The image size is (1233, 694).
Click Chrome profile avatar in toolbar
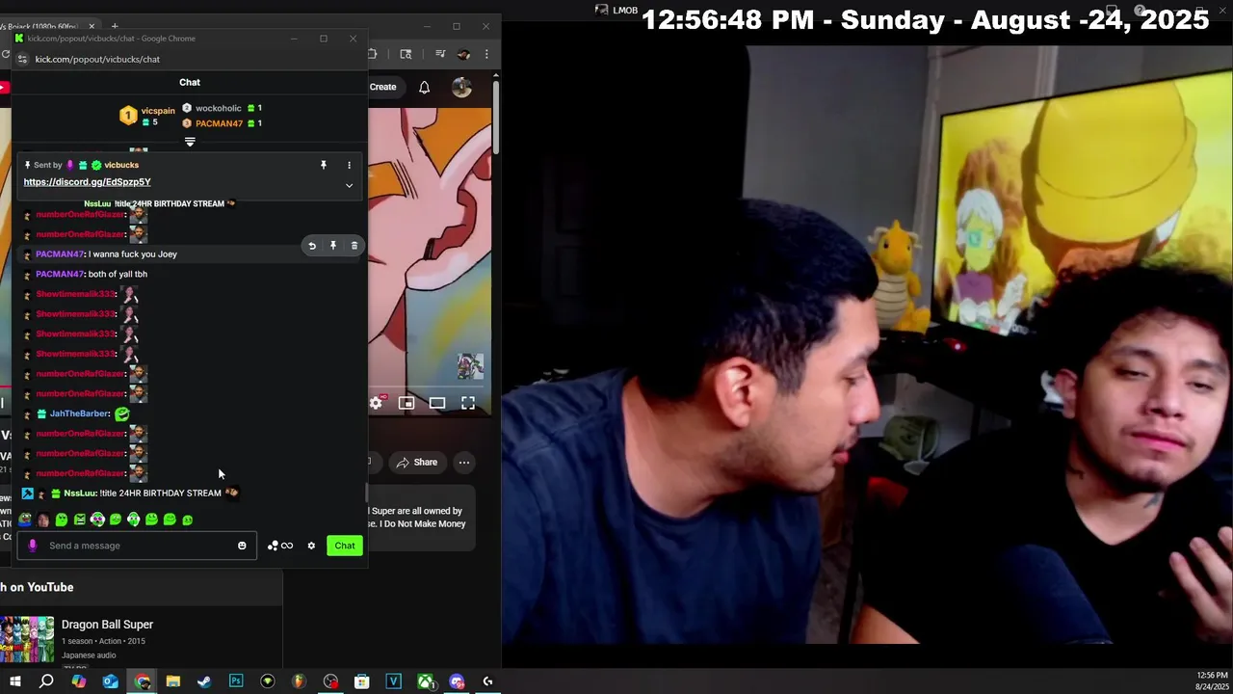(x=463, y=54)
